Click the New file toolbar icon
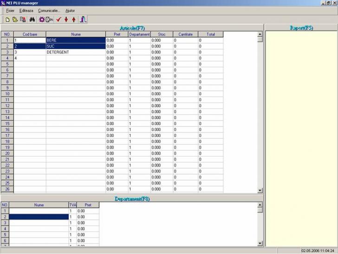The image size is (338, 254). pos(7,20)
